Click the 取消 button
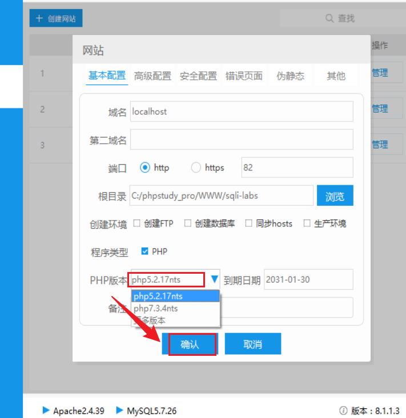This screenshot has height=418, width=406. click(x=253, y=344)
